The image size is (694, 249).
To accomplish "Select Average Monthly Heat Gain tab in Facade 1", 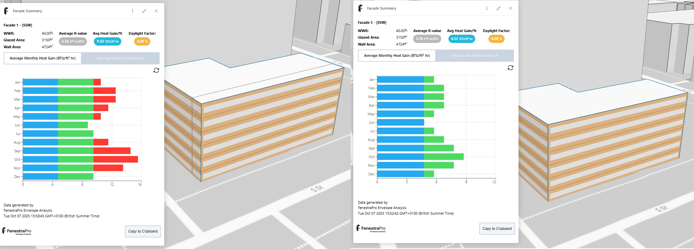I will [43, 58].
